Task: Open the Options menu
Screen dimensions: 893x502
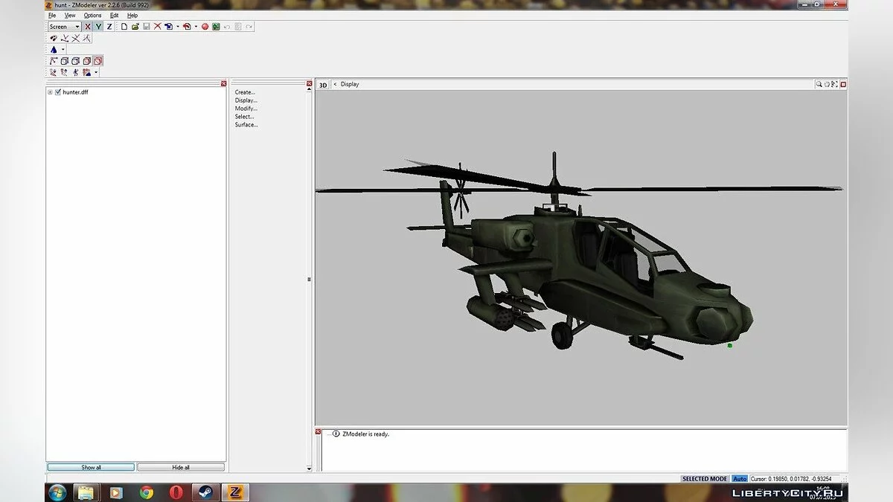Action: click(92, 16)
